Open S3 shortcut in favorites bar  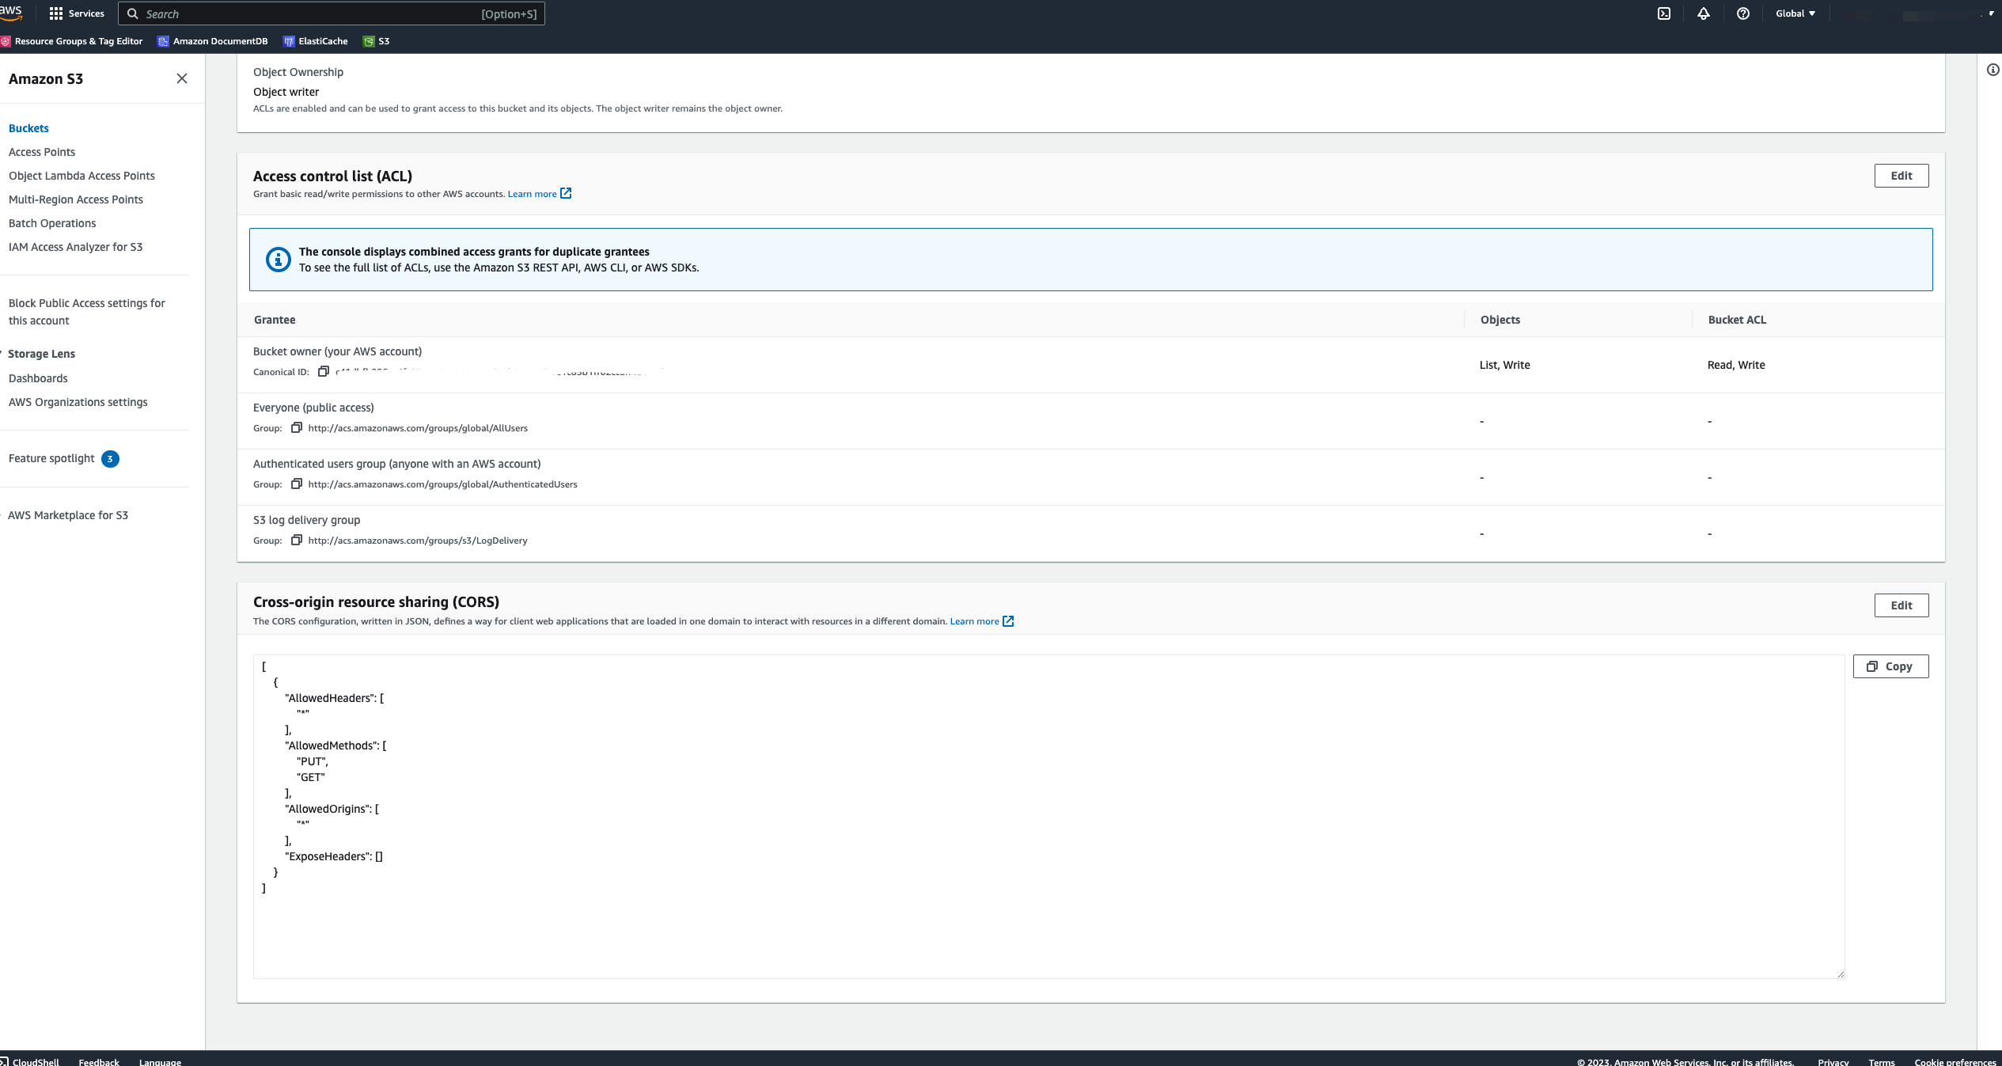[x=377, y=41]
